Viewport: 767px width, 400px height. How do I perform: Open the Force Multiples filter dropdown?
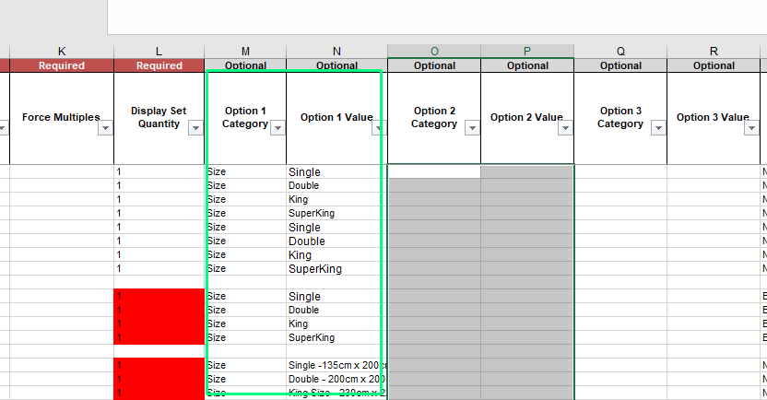coord(105,128)
